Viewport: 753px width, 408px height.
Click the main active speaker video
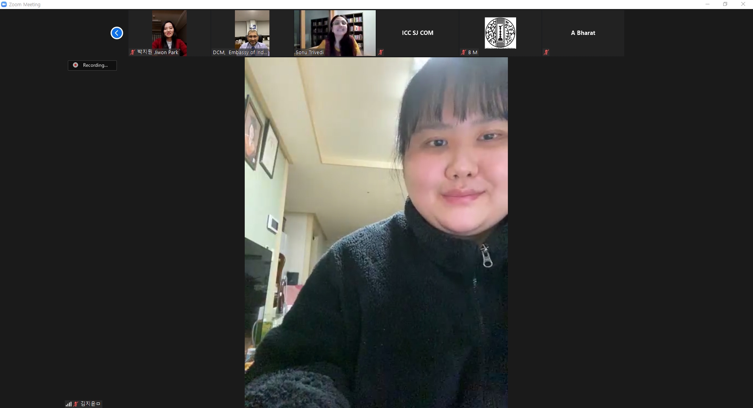coord(376,232)
